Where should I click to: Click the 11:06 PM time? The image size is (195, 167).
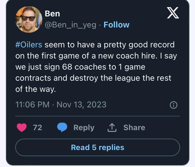coord(32,104)
